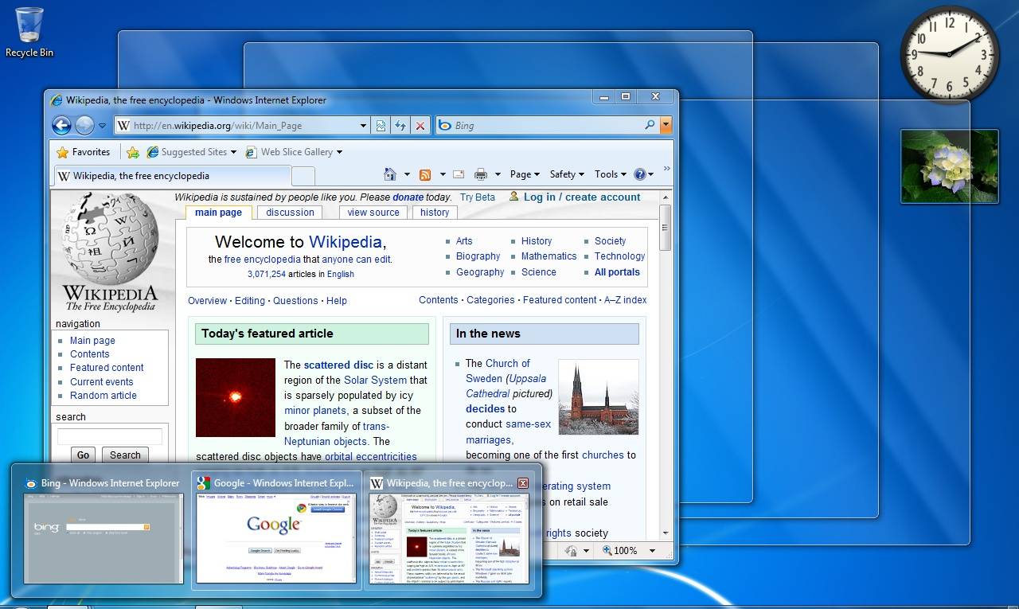
Task: Switch to the discussion tab on Wikipedia
Action: (x=290, y=213)
